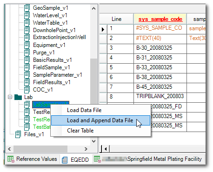Image resolution: width=213 pixels, height=172 pixels.
Task: Click the tree scroll up arrow
Action: pyautogui.click(x=93, y=8)
